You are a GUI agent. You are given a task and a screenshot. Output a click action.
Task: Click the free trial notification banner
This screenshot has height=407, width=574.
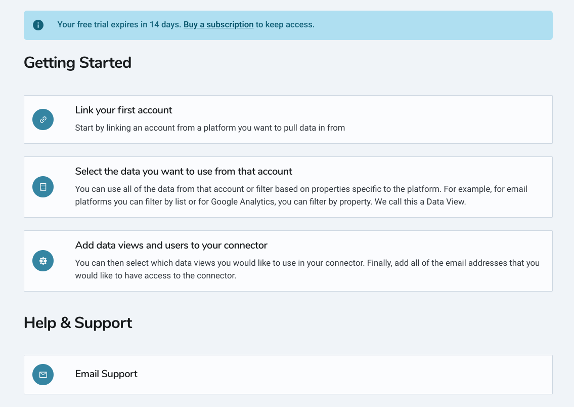pyautogui.click(x=287, y=24)
